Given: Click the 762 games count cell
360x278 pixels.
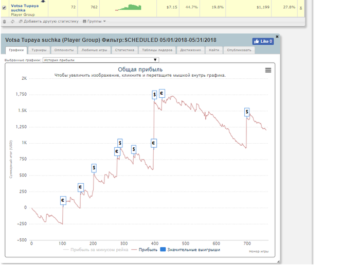Looking at the screenshot, I should coord(94,7).
